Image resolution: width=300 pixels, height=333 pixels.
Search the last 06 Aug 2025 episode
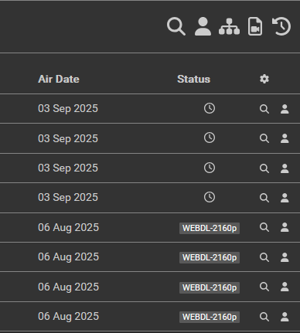click(x=264, y=317)
